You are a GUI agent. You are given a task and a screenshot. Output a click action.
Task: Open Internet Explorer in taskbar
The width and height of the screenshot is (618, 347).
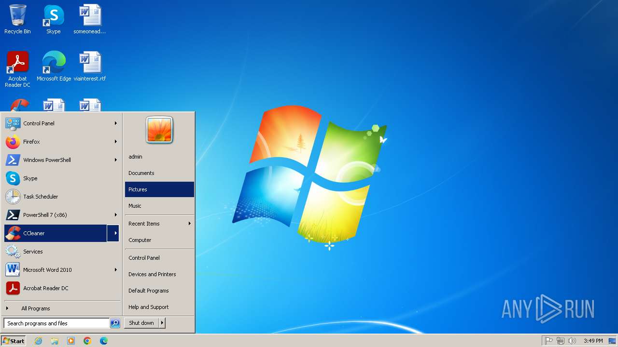point(38,341)
